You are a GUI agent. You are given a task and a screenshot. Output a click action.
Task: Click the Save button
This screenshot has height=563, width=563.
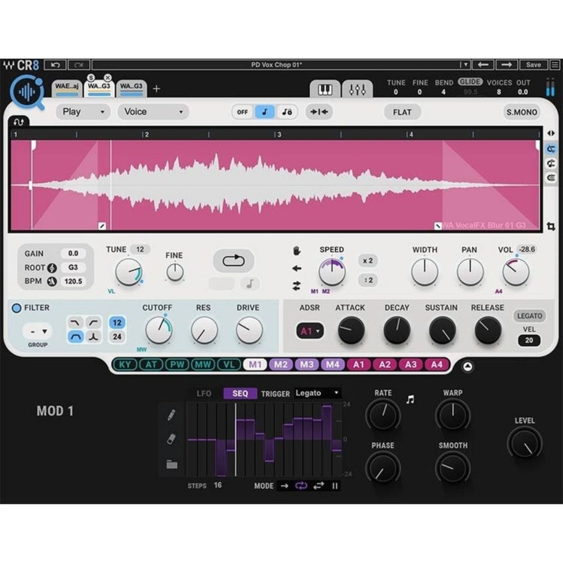pos(534,64)
